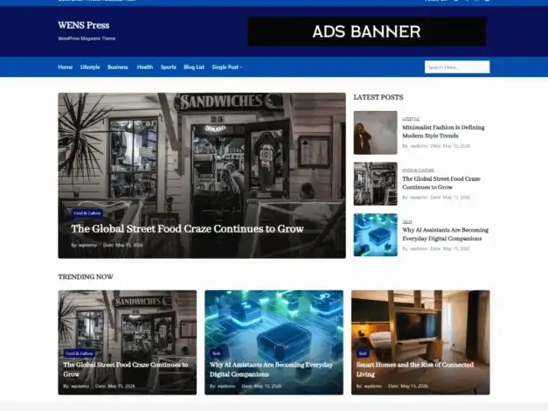Open the Business menu item
This screenshot has height=411, width=548.
click(118, 66)
